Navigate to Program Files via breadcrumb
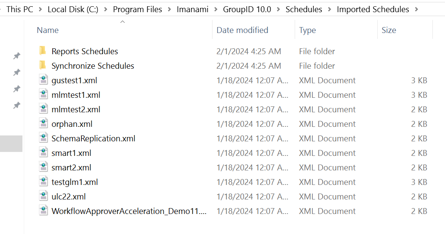Screen dimensions: 445x234 click(137, 9)
